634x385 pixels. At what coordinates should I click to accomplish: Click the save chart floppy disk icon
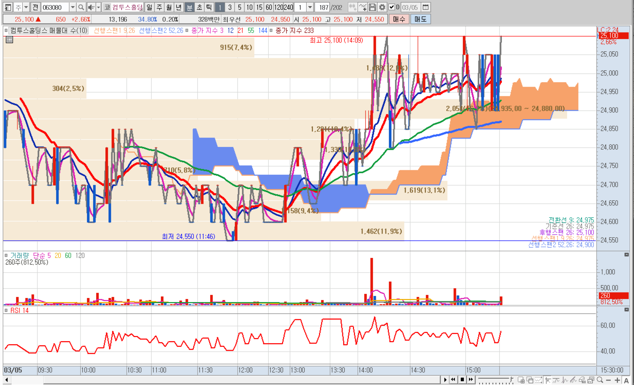click(372, 7)
